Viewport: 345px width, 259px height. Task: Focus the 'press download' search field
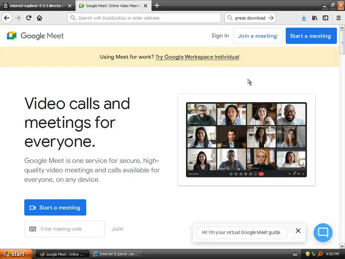[x=250, y=18]
